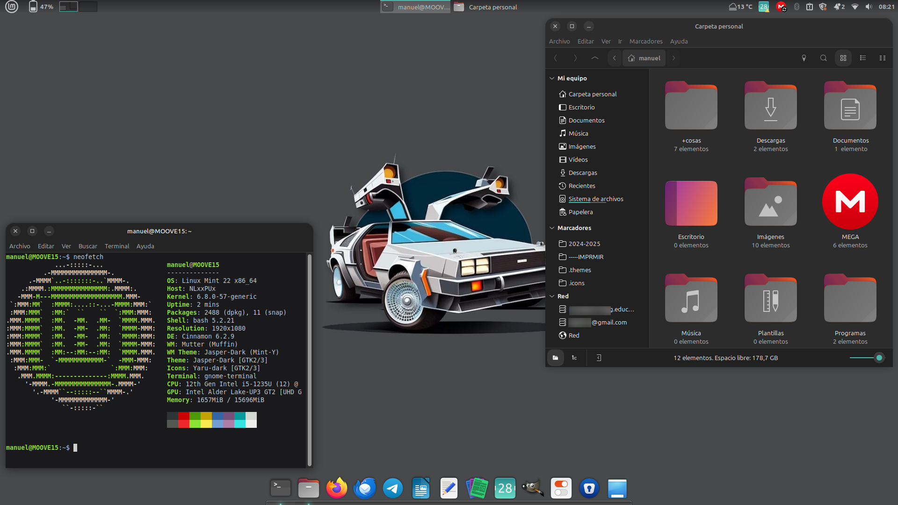Collapse the Red section

click(552, 296)
